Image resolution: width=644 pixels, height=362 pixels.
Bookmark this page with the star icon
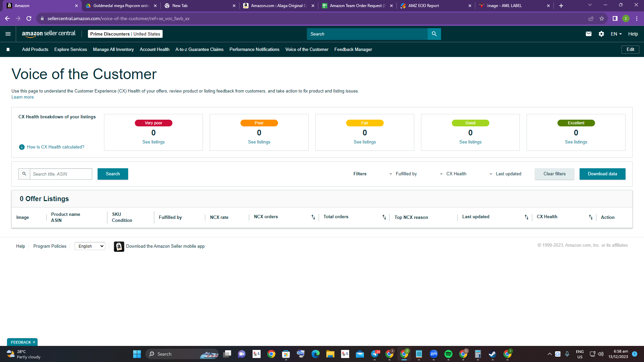(602, 18)
